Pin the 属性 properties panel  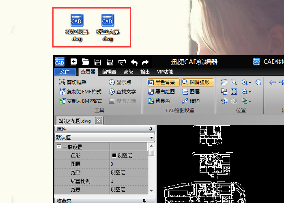tap(151, 129)
